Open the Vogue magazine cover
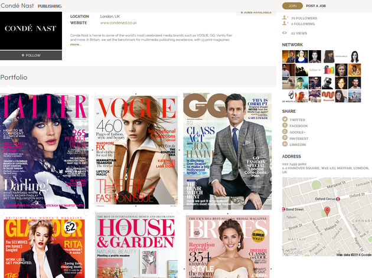The height and width of the screenshot is (278, 372). coord(136,150)
